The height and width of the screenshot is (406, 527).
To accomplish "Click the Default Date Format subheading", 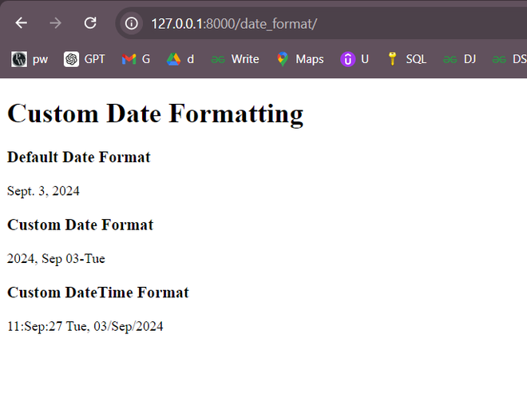I will [x=79, y=157].
